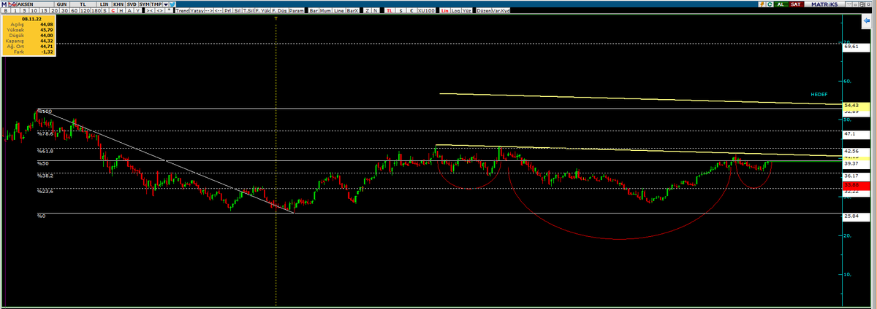Image resolution: width=877 pixels, height=309 pixels.
Task: Click the asterisk toolbar icon
Action: (x=170, y=11)
